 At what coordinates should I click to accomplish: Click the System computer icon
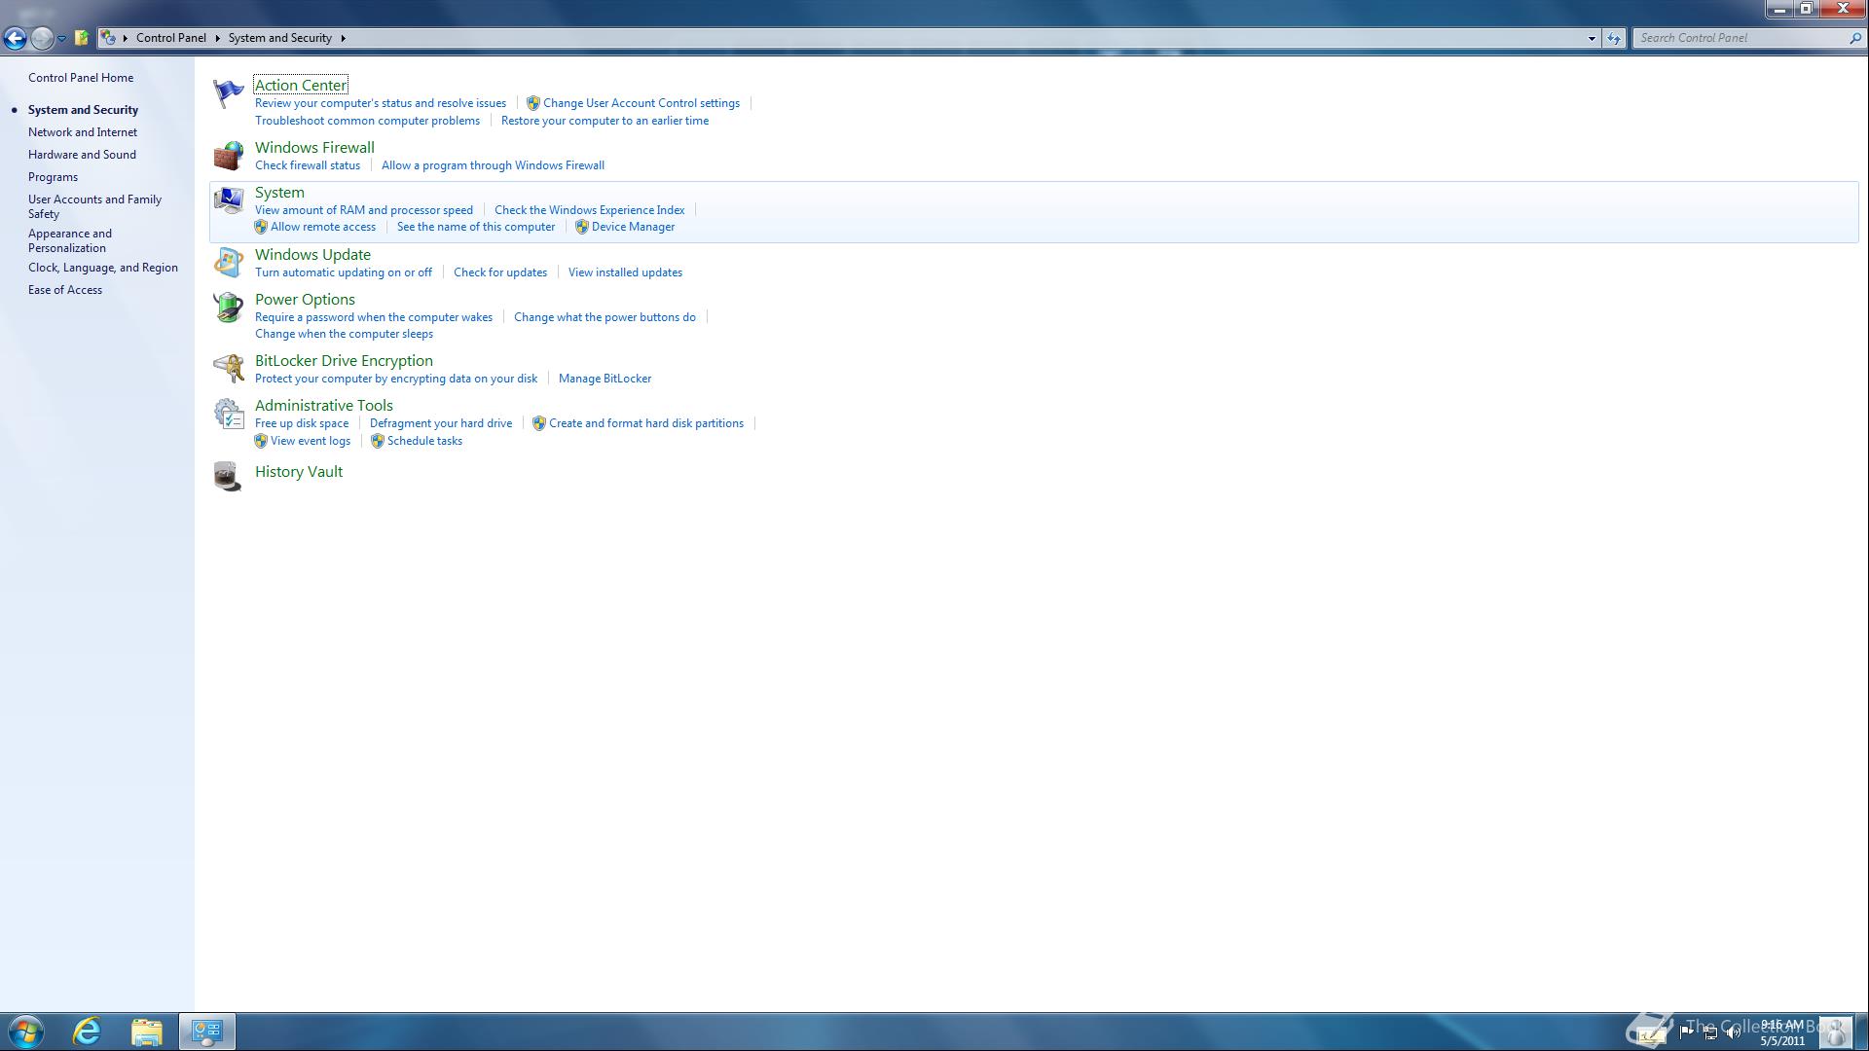228,200
